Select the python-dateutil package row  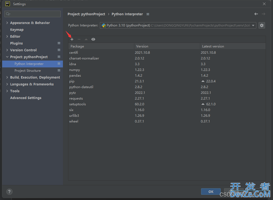[167, 87]
